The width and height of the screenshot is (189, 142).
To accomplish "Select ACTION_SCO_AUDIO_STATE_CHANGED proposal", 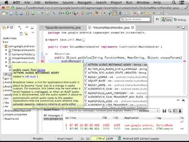I will point(116,69).
